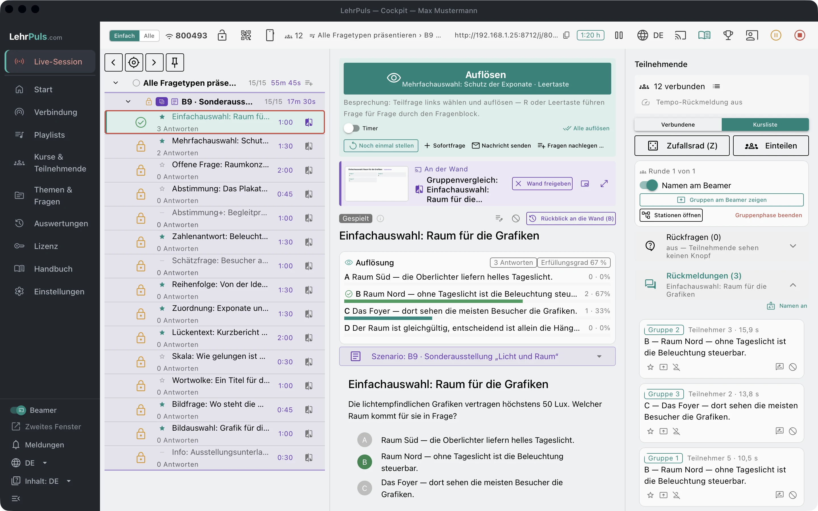Pause the session with orange pause icon
The width and height of the screenshot is (818, 511).
776,35
